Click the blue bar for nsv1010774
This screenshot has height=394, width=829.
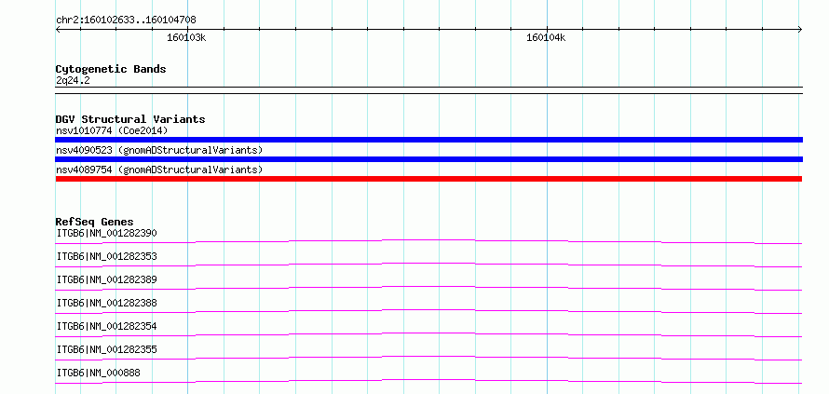428,140
